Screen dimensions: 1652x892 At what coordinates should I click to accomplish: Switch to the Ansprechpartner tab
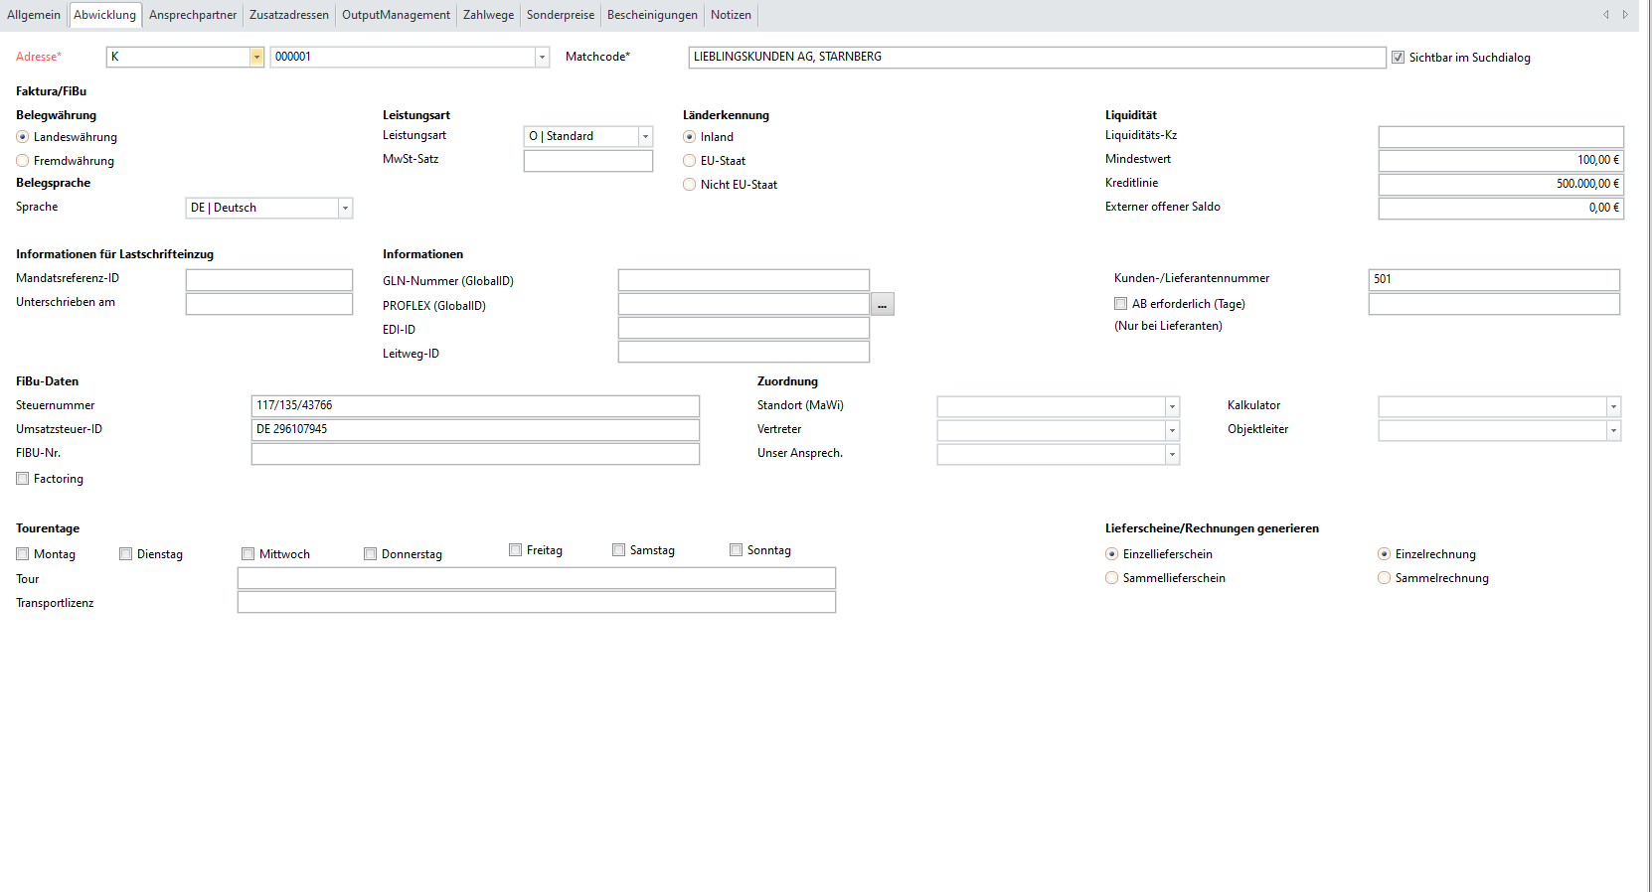coord(193,15)
